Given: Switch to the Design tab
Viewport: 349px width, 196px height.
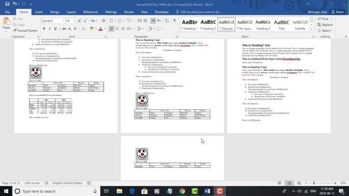Looking at the screenshot, I should (x=55, y=12).
